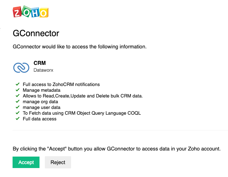Click checkmark next to manage org data

[18, 101]
